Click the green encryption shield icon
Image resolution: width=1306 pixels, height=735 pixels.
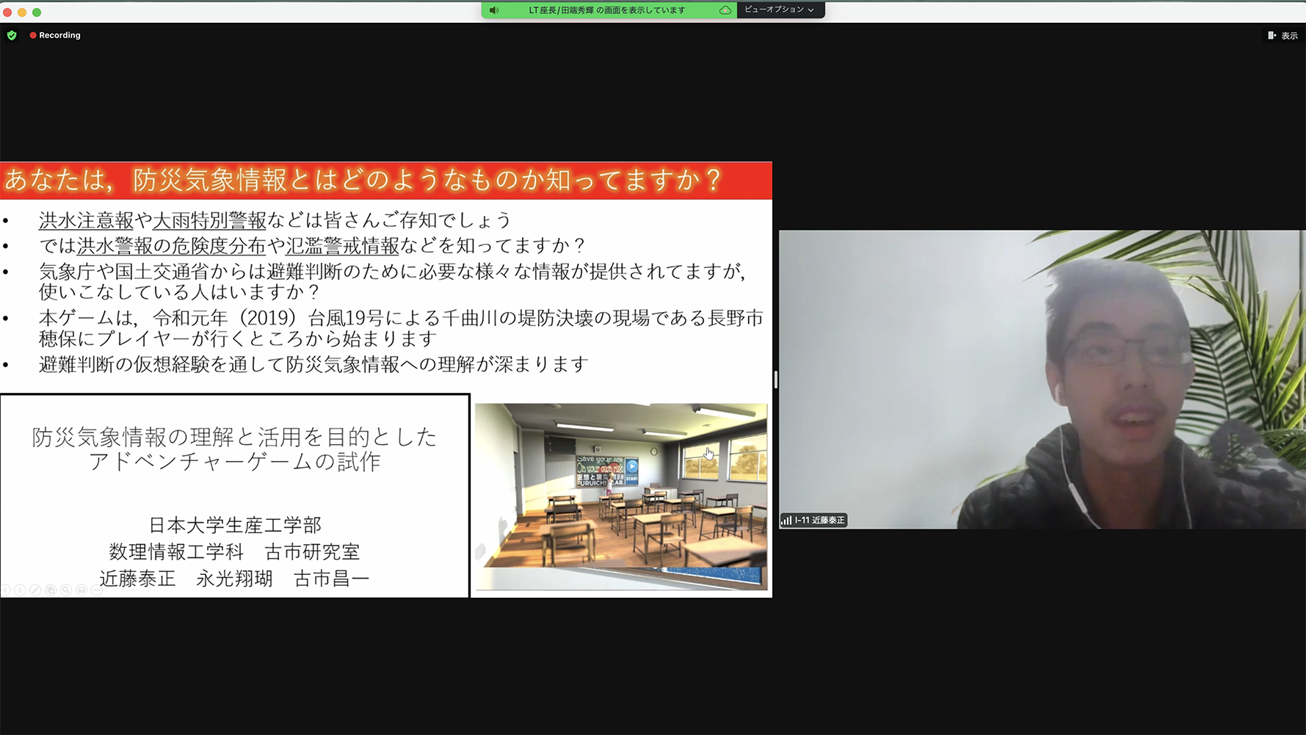click(x=12, y=35)
